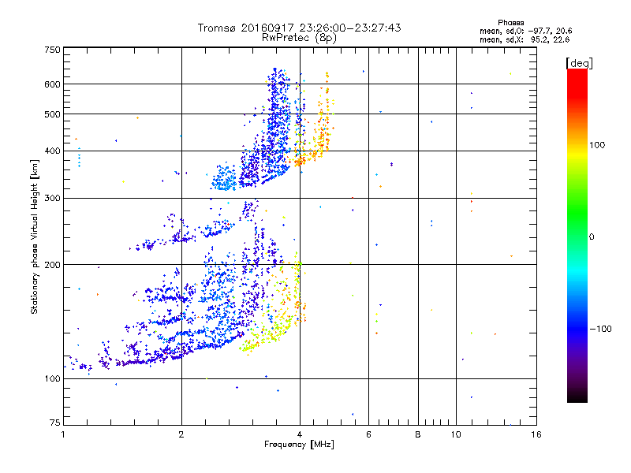The width and height of the screenshot is (631, 473).
Task: Click the x-axis tick label '16'
Action: (x=536, y=434)
